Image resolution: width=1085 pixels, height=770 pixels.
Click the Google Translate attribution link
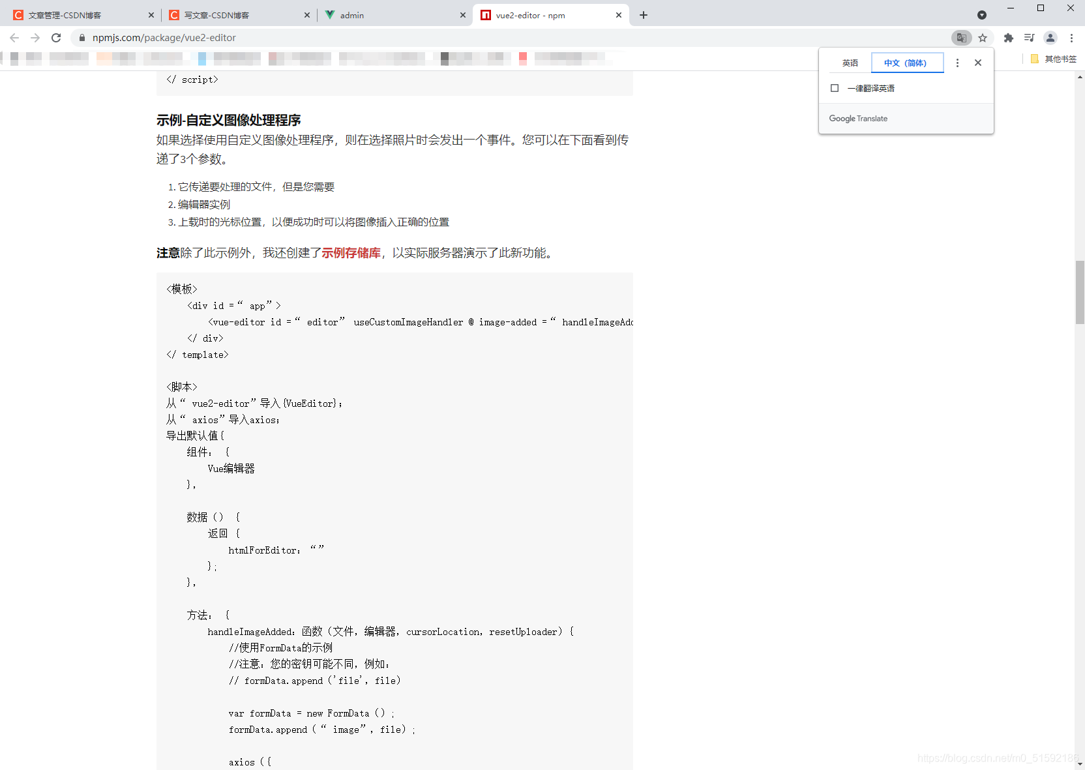(x=858, y=118)
